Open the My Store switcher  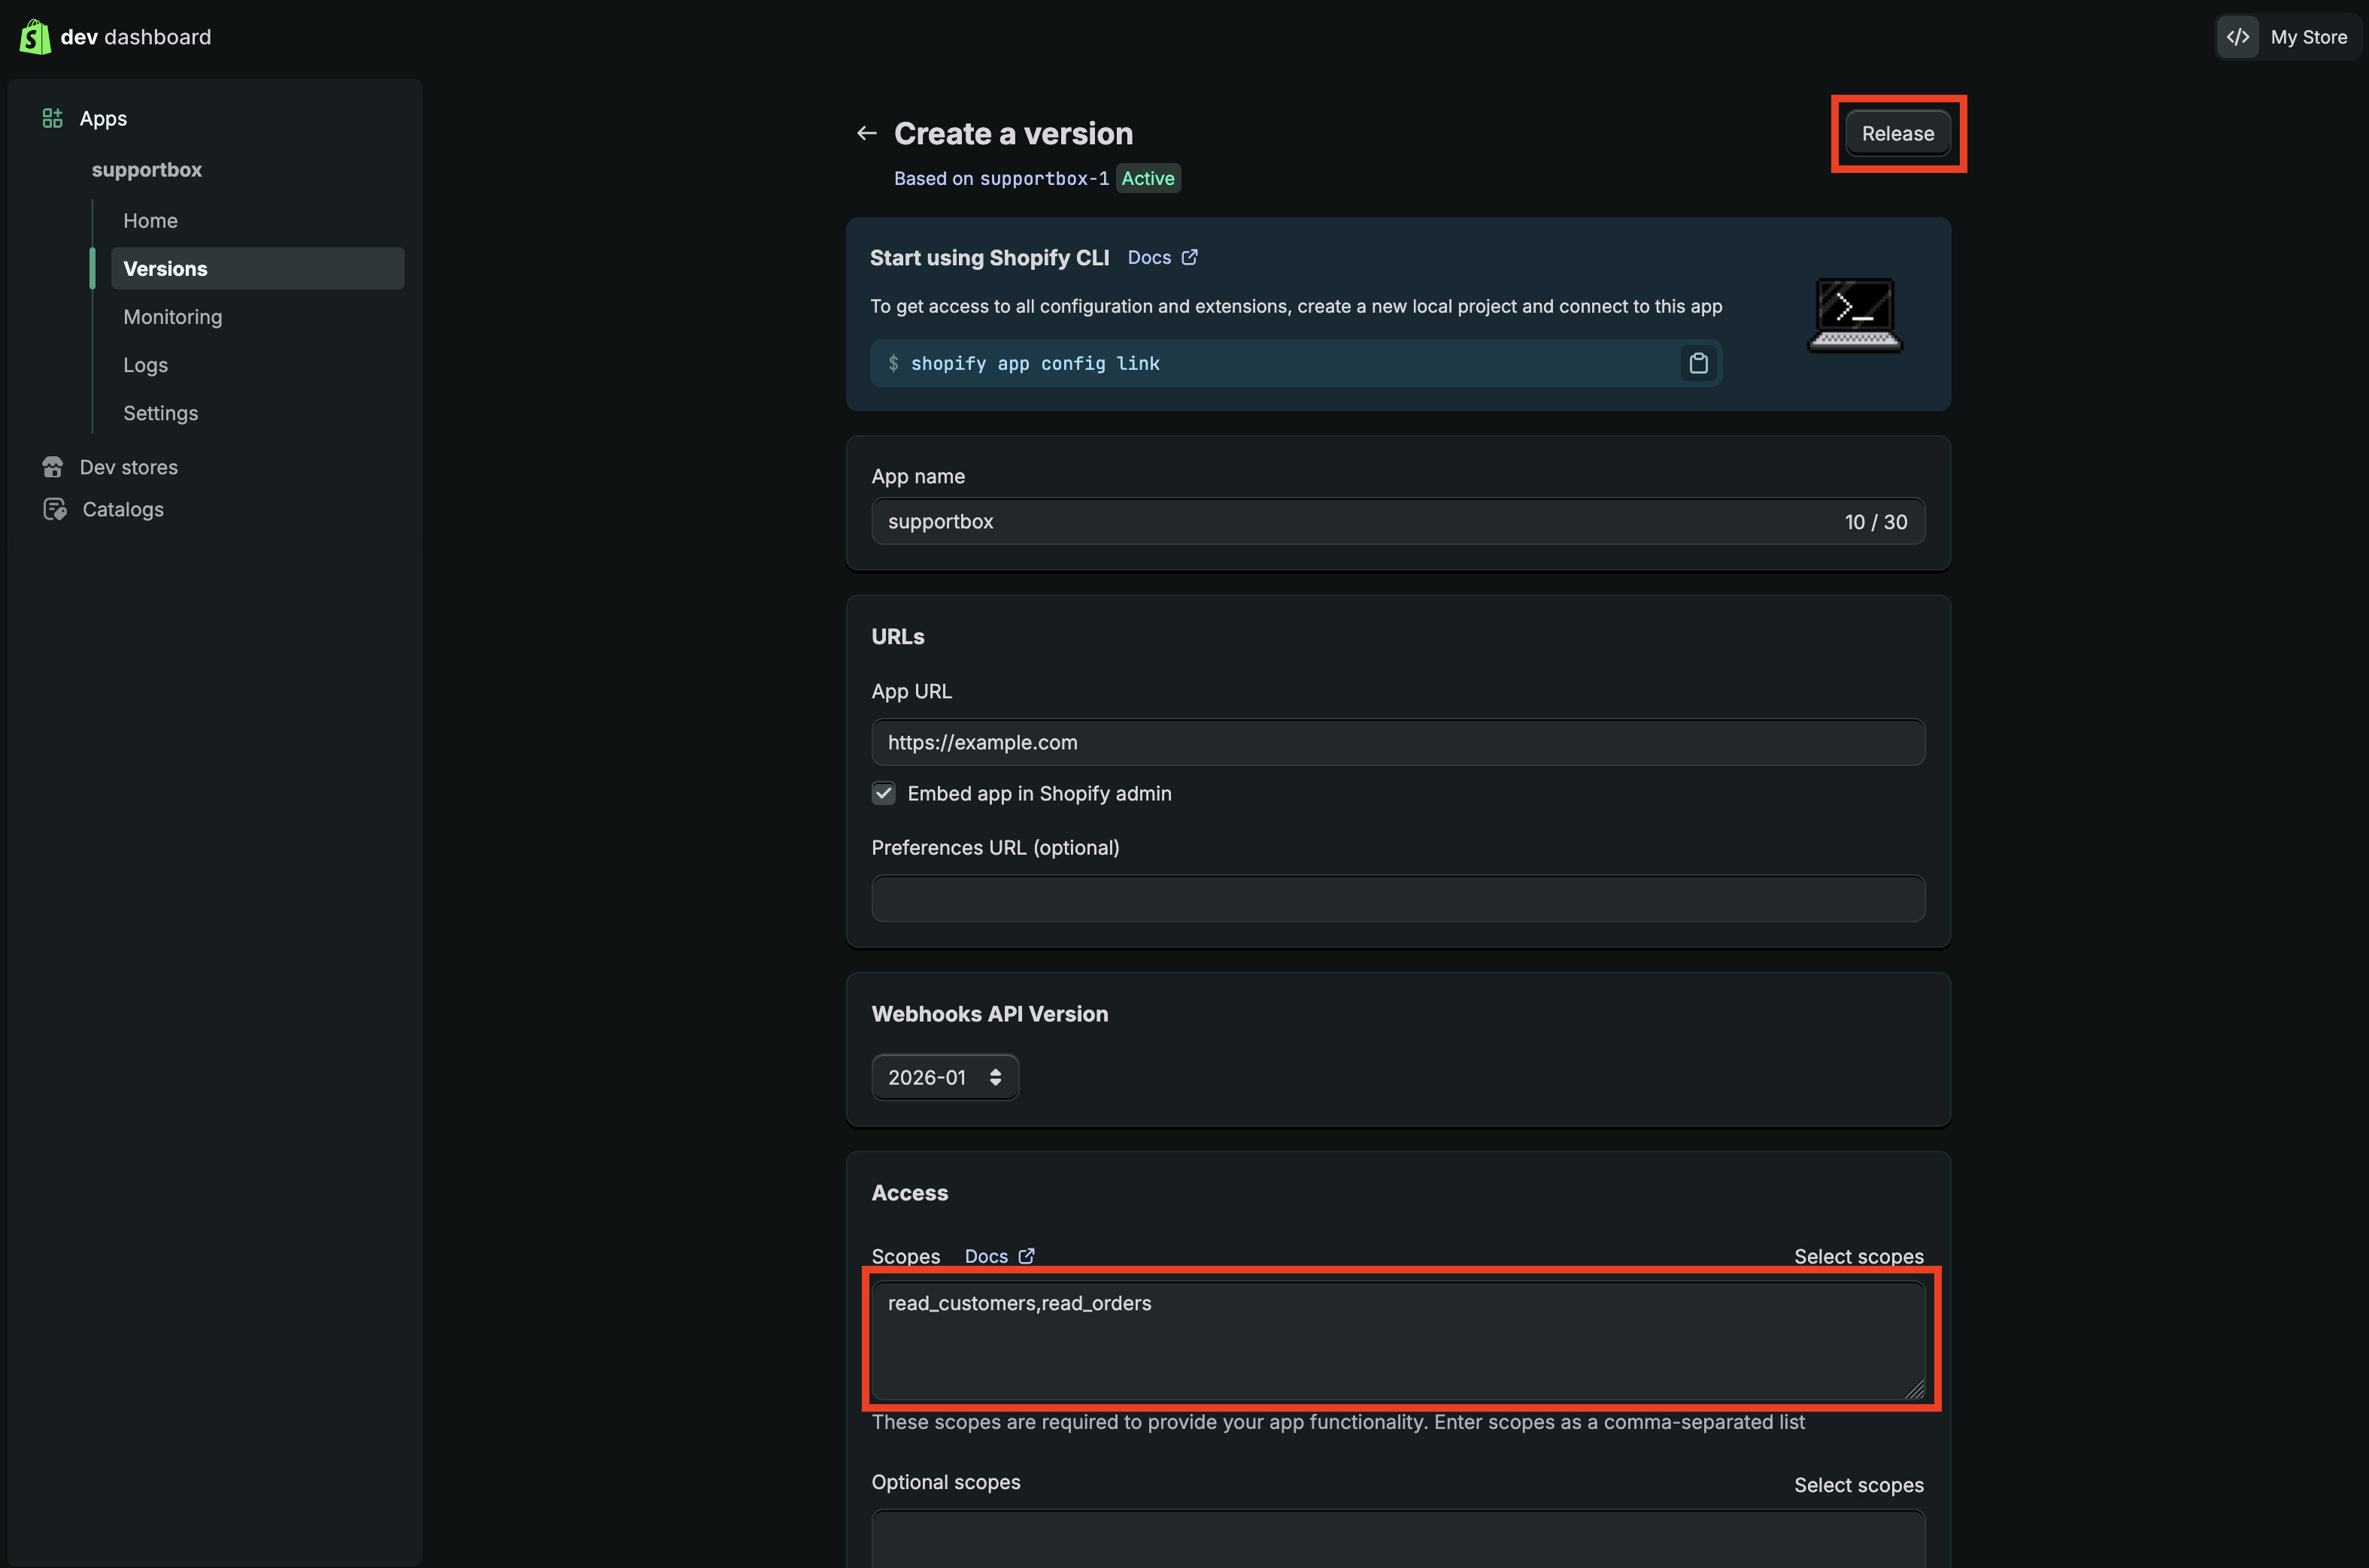(2308, 37)
